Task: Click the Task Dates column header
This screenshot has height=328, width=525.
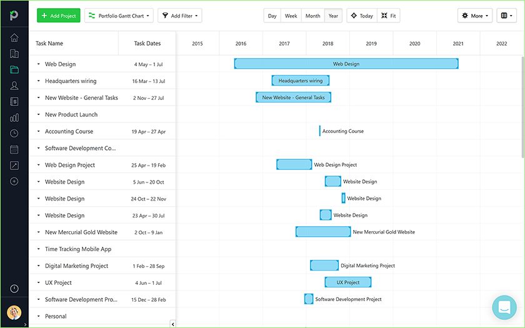Action: click(x=147, y=43)
